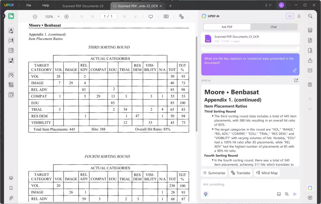321x204 pixels.
Task: Open the prompt lightbulb suggestions
Action: pos(206,194)
